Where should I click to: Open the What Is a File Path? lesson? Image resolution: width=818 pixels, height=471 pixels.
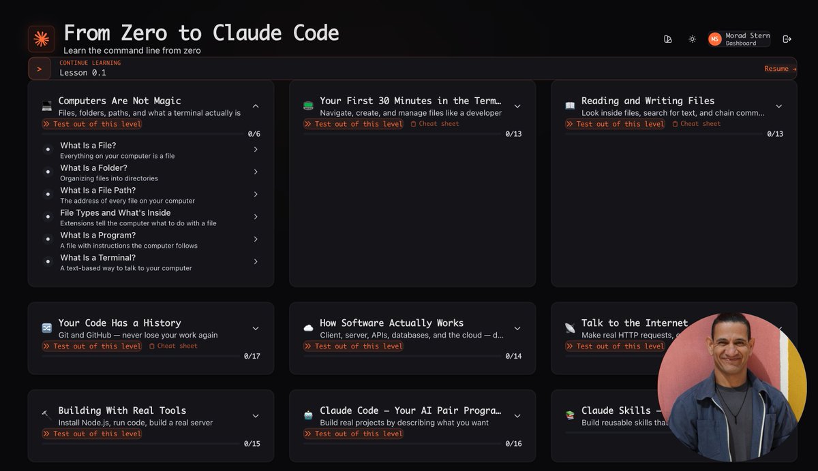click(151, 195)
